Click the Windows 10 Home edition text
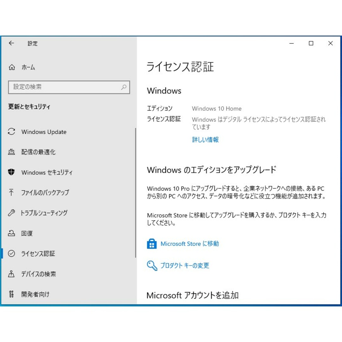Viewport: 342px width, 342px height. 217,109
